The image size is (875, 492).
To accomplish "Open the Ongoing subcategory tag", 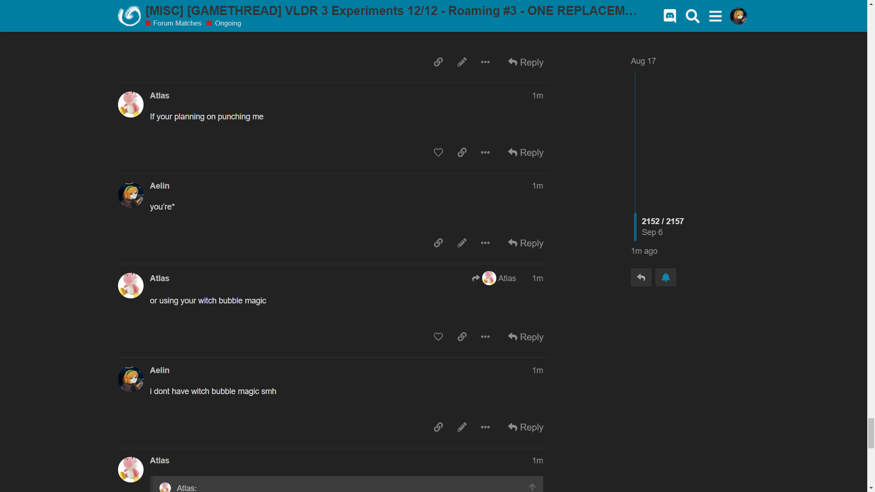I will tap(227, 23).
